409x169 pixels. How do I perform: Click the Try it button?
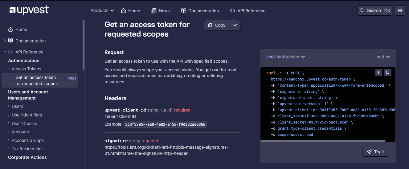[x=375, y=152]
